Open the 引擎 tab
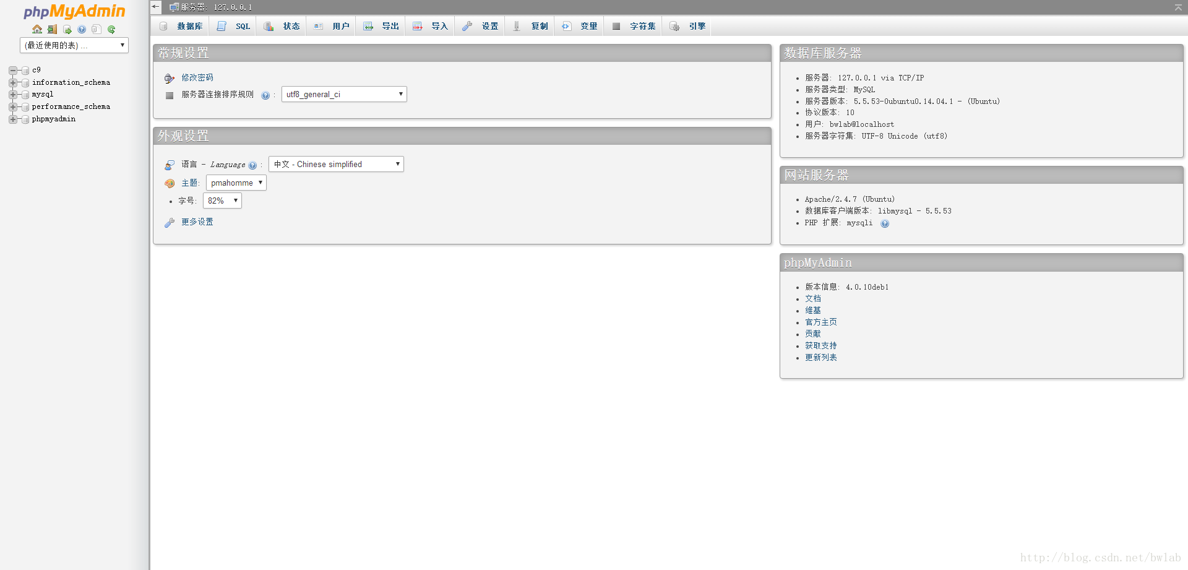The image size is (1188, 570). click(687, 26)
